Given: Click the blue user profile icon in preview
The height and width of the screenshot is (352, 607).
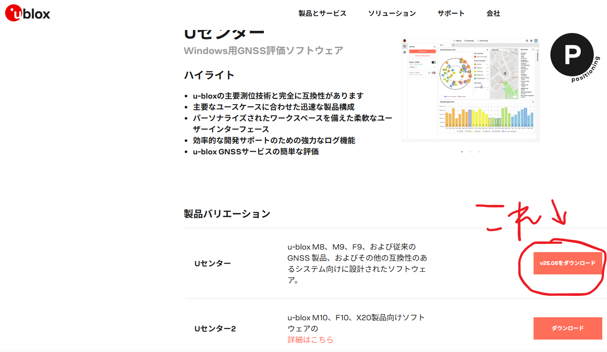Looking at the screenshot, I should click(536, 41).
